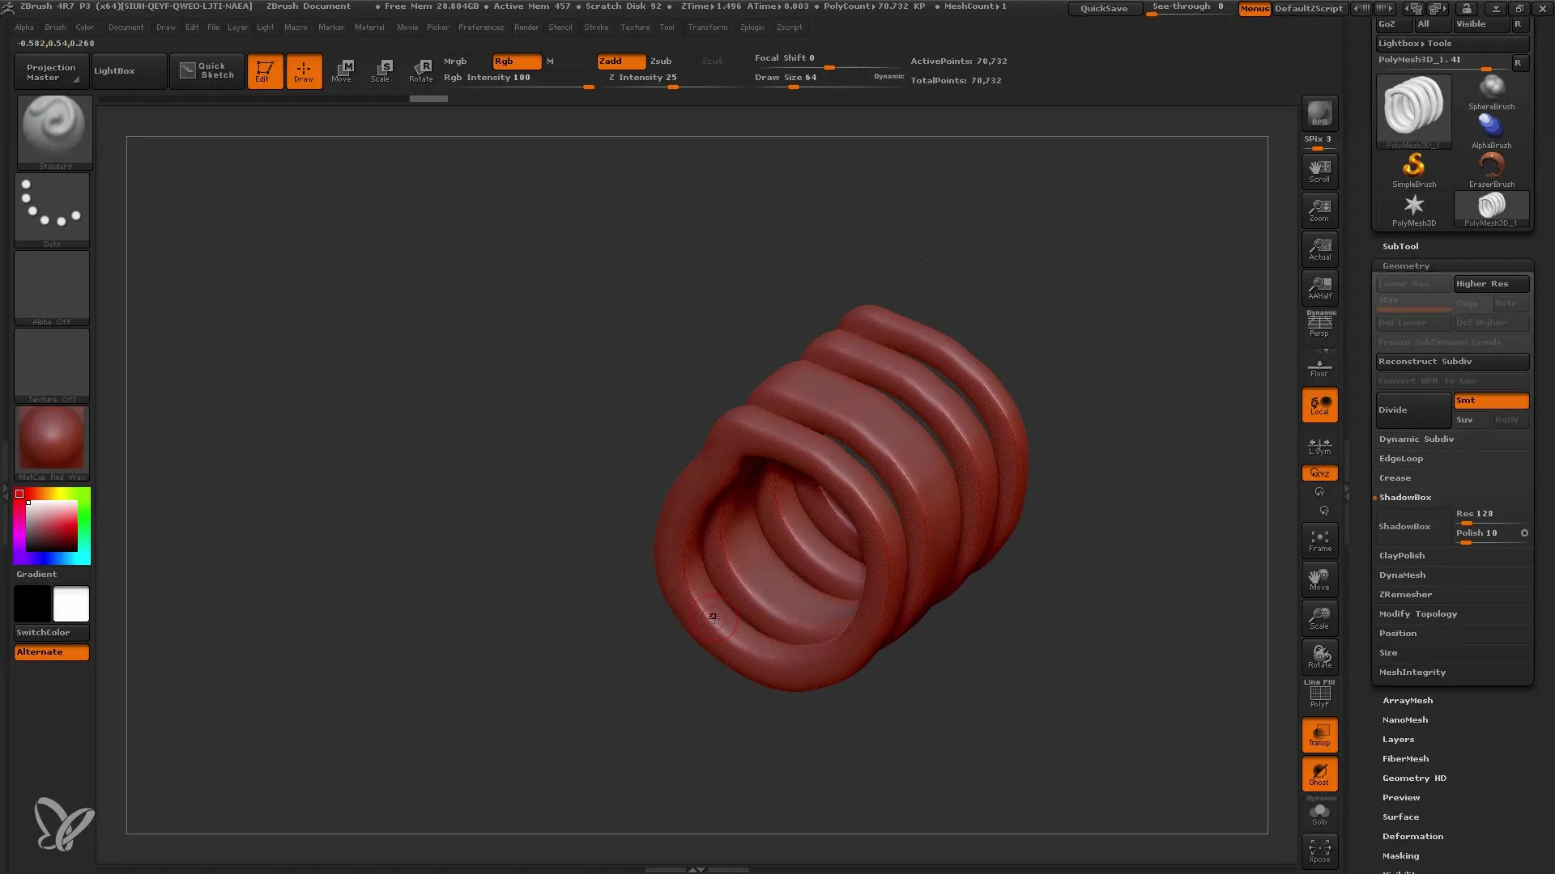This screenshot has height=874, width=1555.
Task: Click the MatCap Red Wax thumbnail
Action: (x=51, y=441)
